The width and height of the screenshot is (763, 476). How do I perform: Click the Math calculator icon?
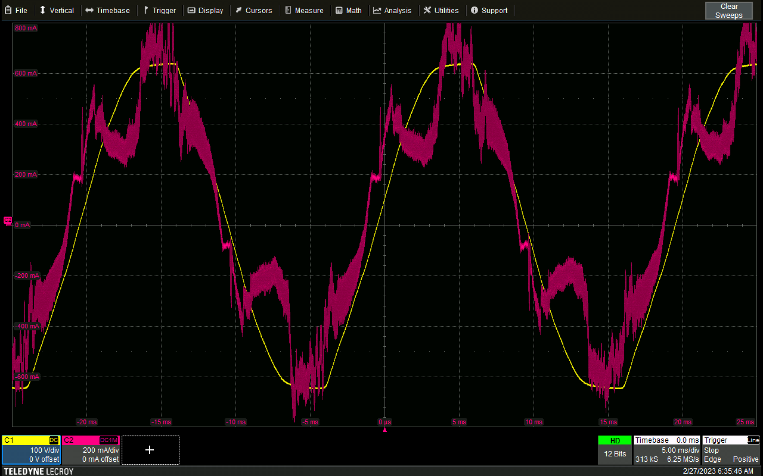click(x=339, y=10)
